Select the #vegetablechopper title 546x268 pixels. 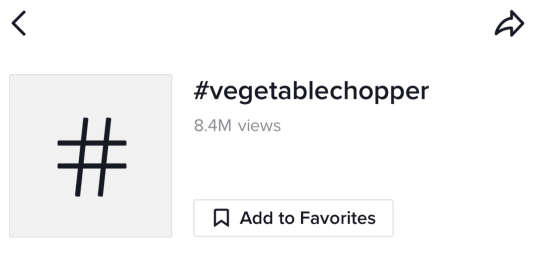311,92
